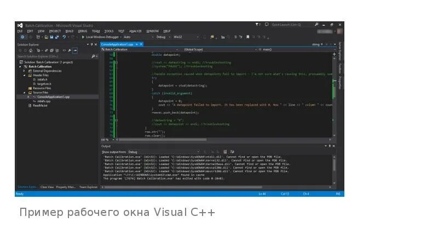
Task: Open the Win32 platform dropdown
Action: pos(186,37)
